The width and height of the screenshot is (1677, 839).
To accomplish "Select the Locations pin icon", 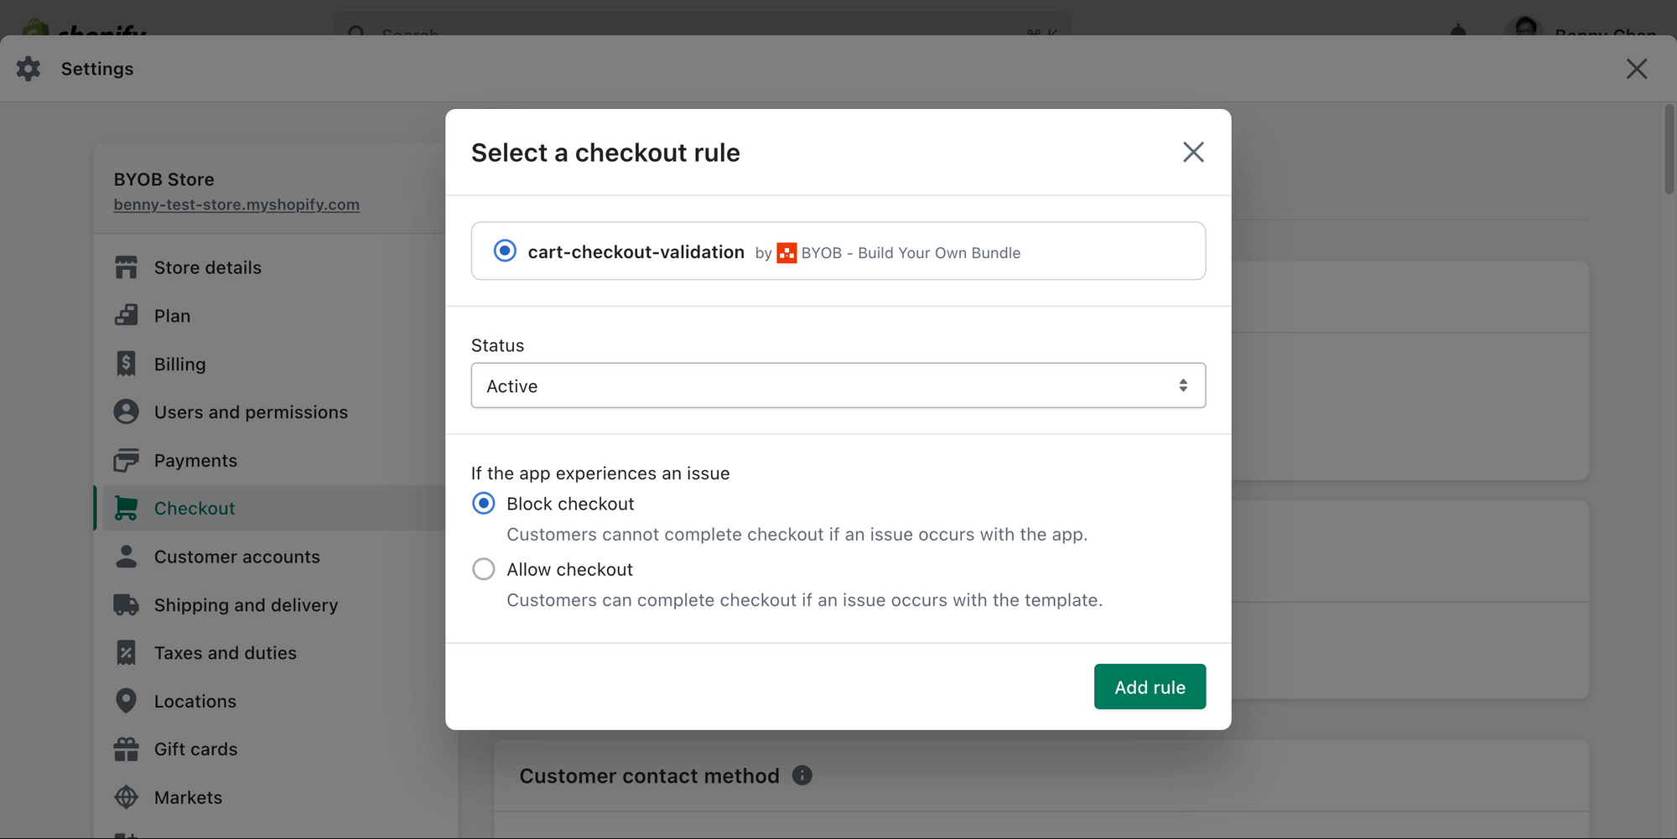I will coord(126,701).
